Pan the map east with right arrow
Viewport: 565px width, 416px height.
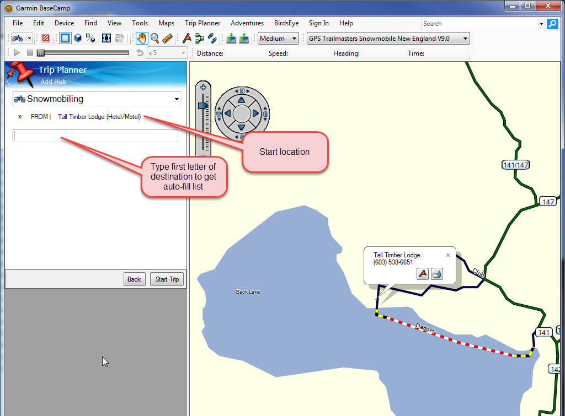[255, 114]
